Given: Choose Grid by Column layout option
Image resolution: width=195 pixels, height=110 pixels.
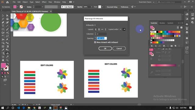Looking at the screenshot, I should click(x=99, y=29).
